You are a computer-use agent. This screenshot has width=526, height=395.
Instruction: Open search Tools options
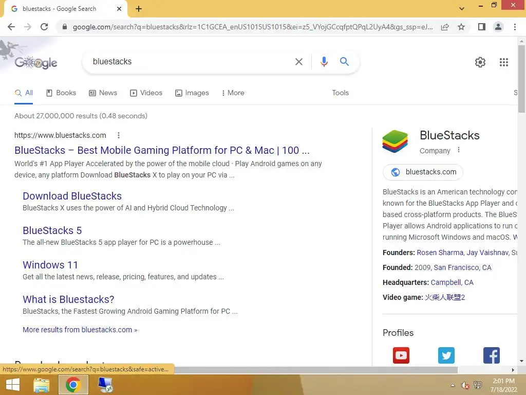tap(340, 93)
